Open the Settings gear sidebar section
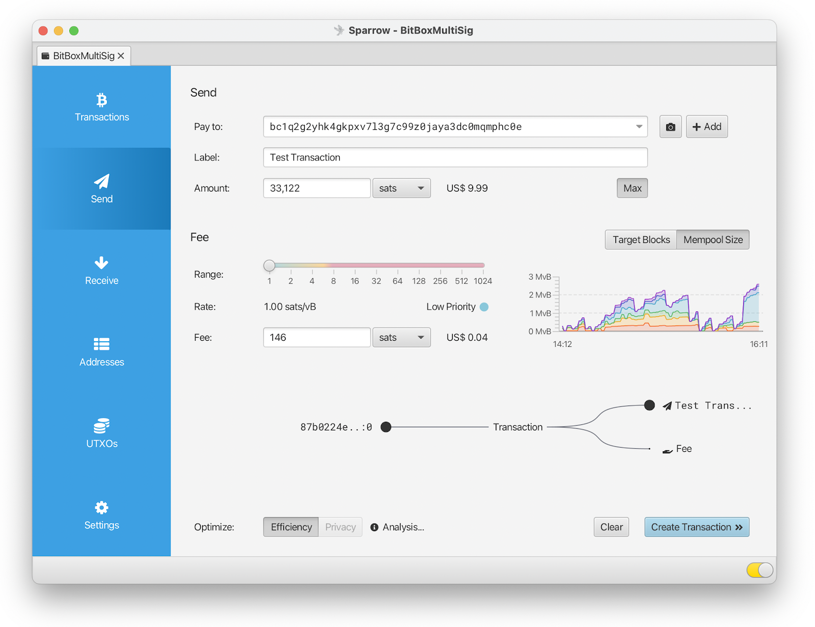815x627 pixels. coord(101,515)
